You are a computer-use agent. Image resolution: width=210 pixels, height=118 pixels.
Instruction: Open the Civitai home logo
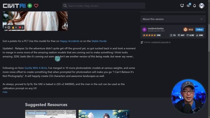(14, 6)
